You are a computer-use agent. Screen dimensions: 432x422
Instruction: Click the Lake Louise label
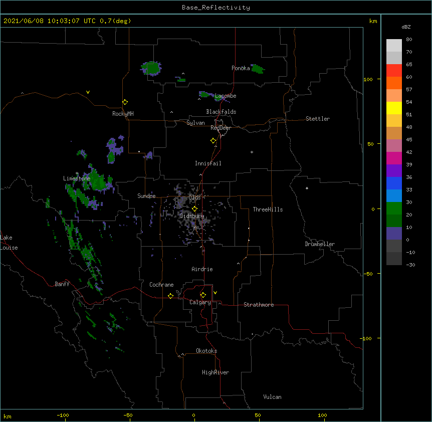[x=8, y=243]
